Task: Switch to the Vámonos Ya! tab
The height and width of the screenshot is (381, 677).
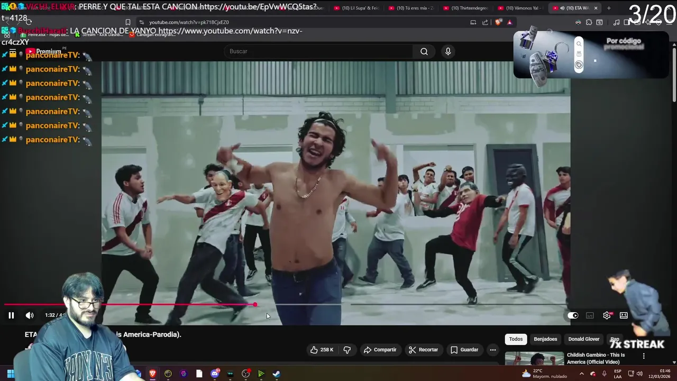Action: (x=520, y=8)
